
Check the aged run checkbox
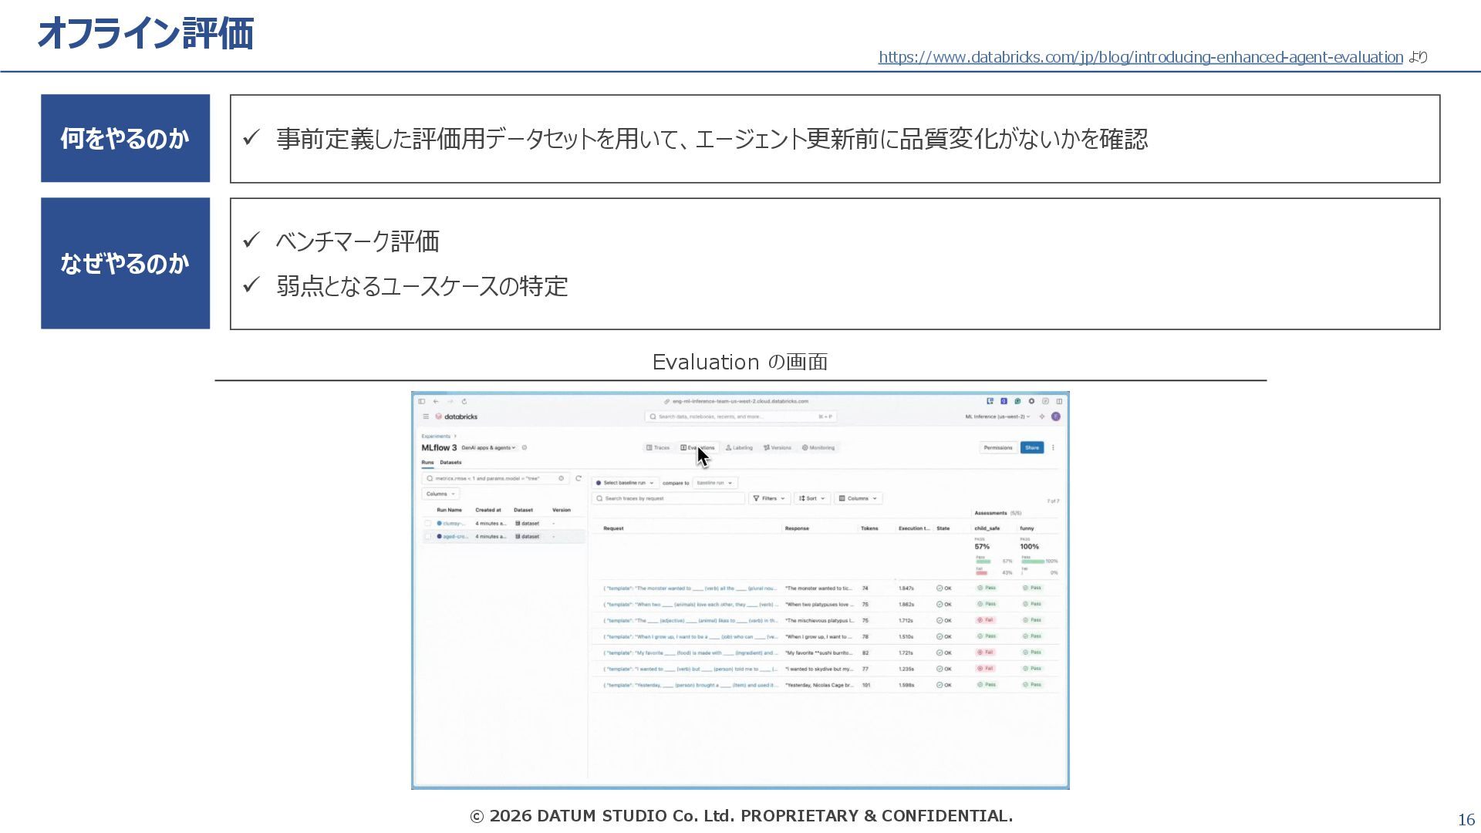tap(428, 536)
